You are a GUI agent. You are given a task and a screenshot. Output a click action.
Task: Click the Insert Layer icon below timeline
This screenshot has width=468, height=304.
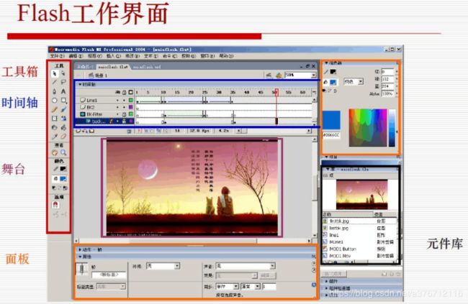(78, 131)
